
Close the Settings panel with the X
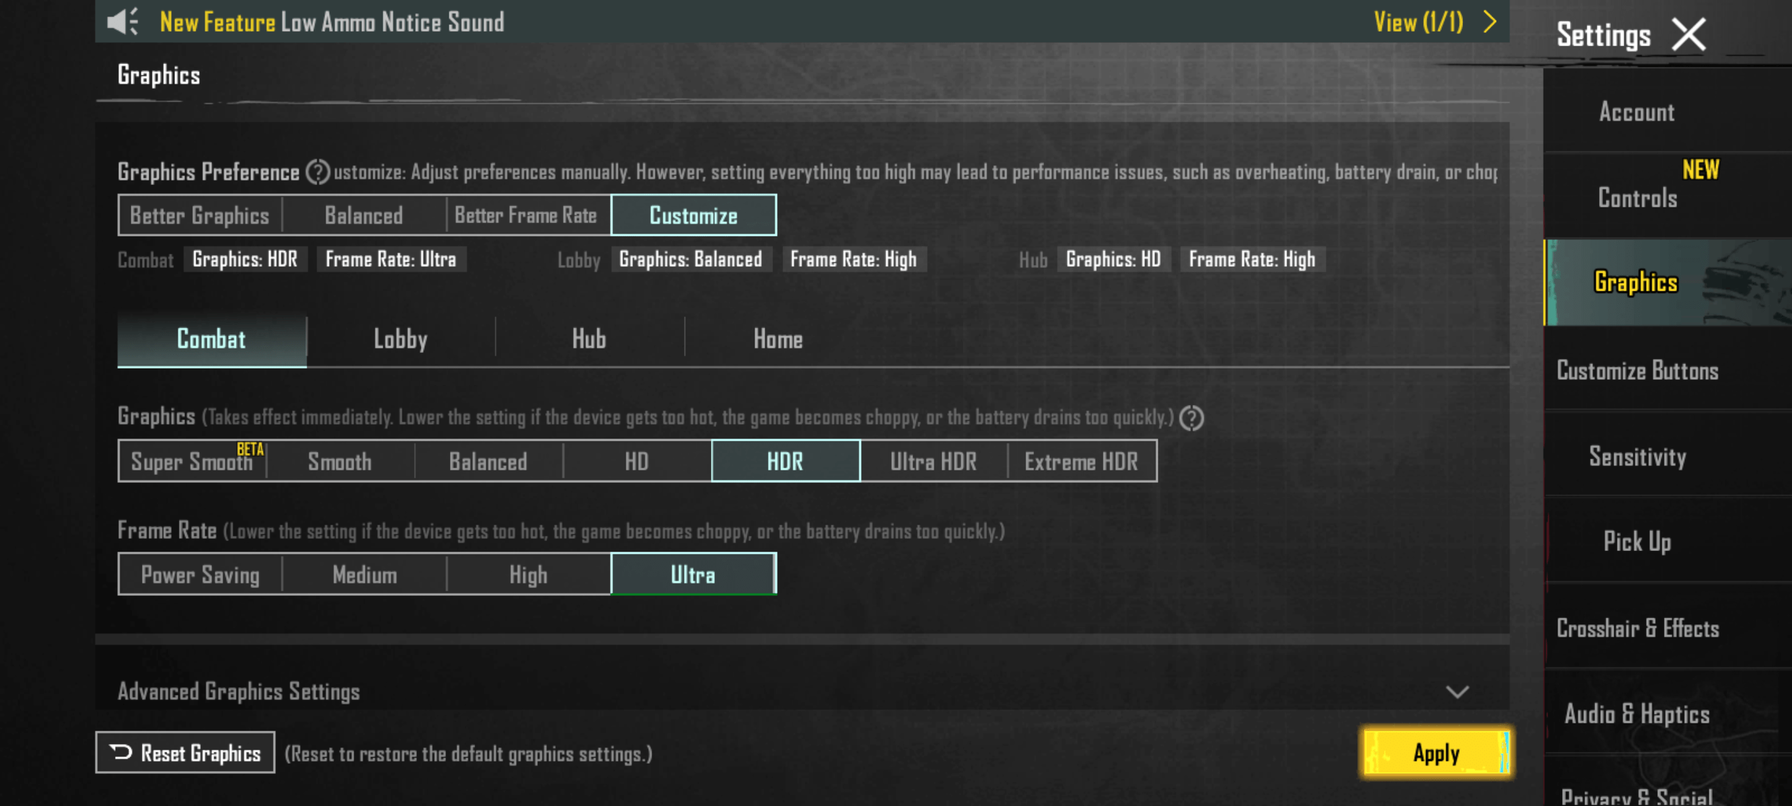click(x=1688, y=35)
